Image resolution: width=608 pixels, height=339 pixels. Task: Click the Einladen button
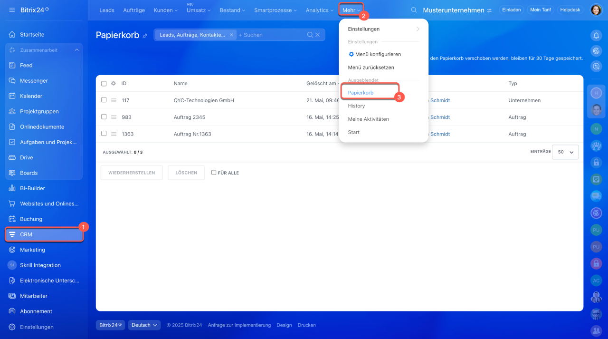pyautogui.click(x=511, y=10)
